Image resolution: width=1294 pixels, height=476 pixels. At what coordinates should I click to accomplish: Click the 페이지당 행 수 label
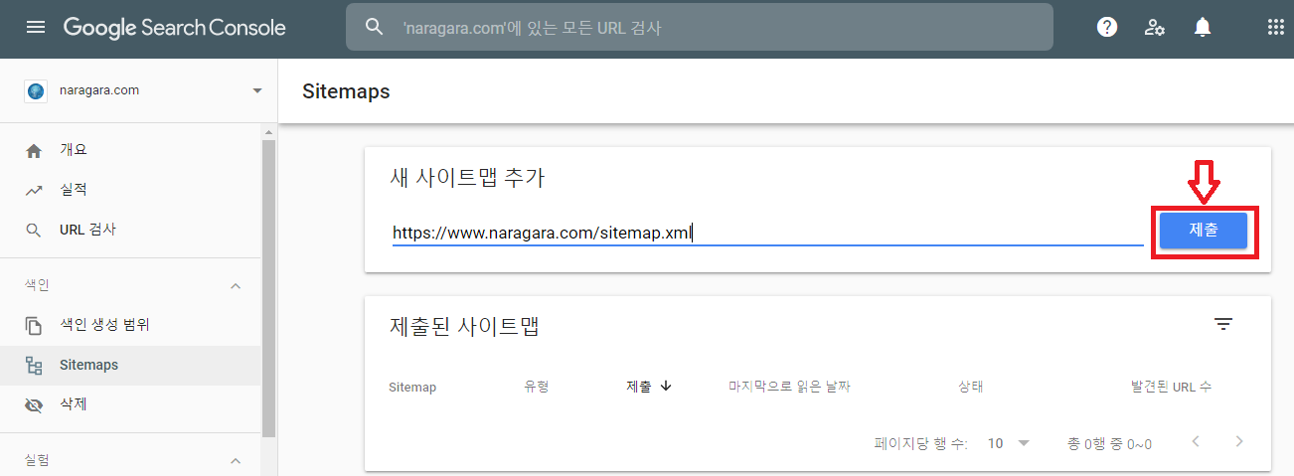point(921,444)
